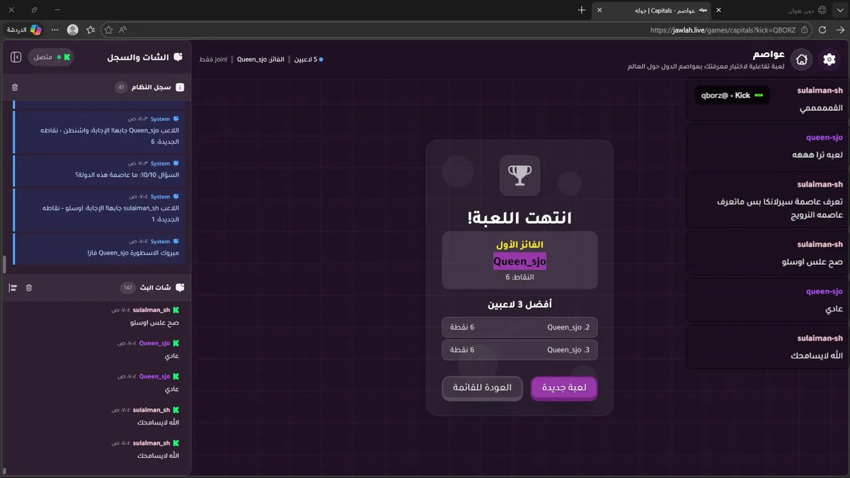
Task: Close the untitled browser tab
Action: pos(719,10)
